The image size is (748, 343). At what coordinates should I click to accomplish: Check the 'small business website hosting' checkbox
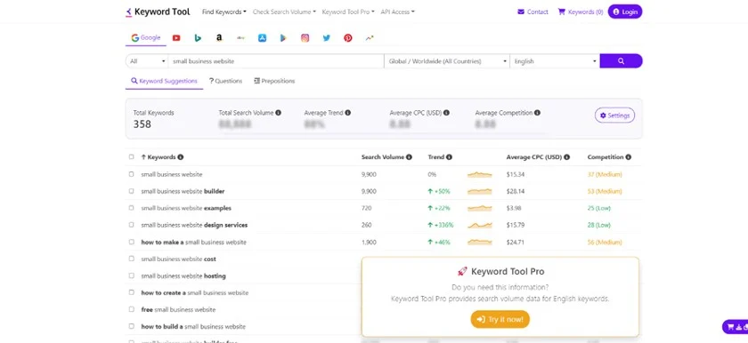pyautogui.click(x=132, y=275)
